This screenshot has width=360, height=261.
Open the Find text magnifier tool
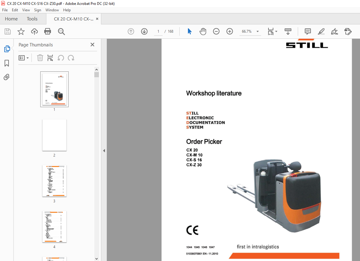(61, 31)
